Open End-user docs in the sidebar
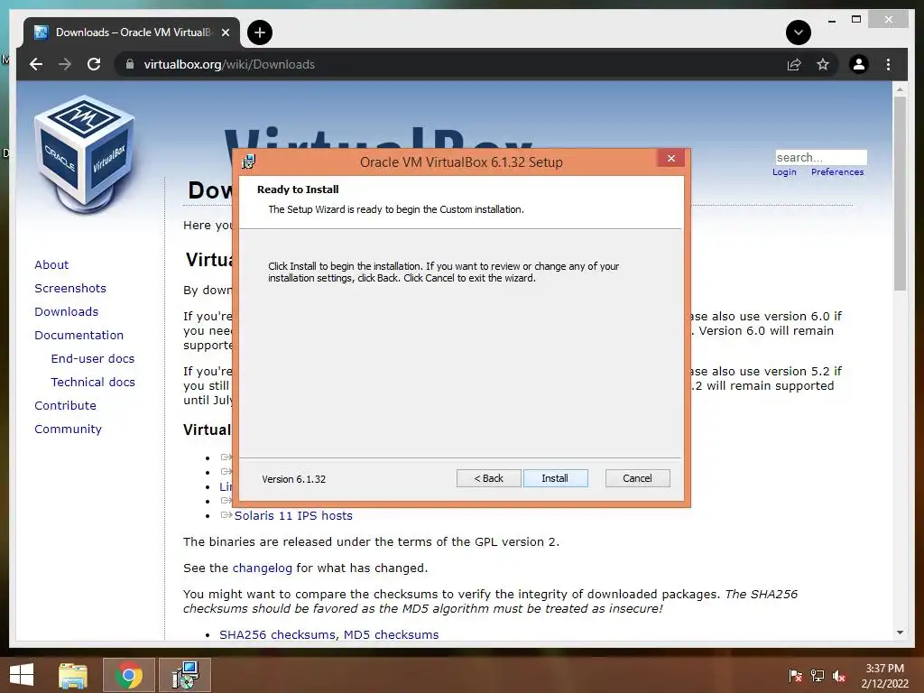Viewport: 924px width, 693px height. point(93,359)
